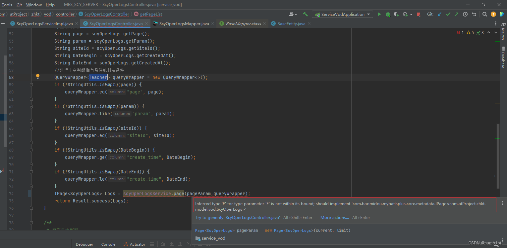Switch to ScyOperLogsServiceImpl.java tab
The height and width of the screenshot is (248, 507).
tap(44, 23)
